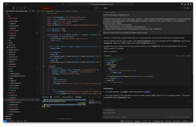This screenshot has width=196, height=127.
Task: Open the Extensions view icon
Action: coord(25,8)
